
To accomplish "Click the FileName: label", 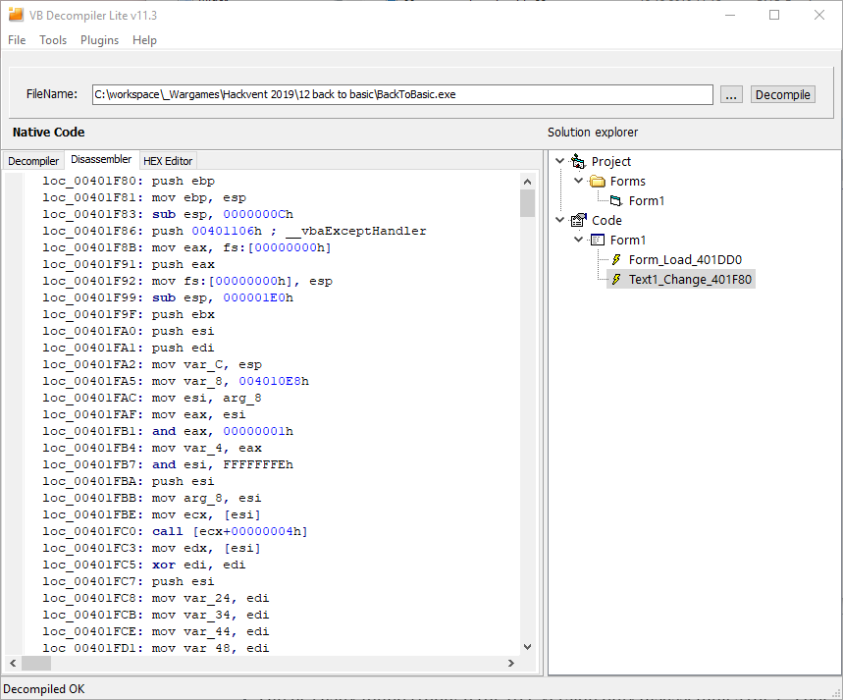I will point(52,94).
